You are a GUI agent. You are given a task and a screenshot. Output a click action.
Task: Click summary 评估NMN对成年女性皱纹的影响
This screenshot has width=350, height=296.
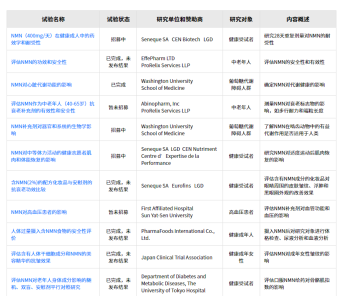tap(296, 257)
